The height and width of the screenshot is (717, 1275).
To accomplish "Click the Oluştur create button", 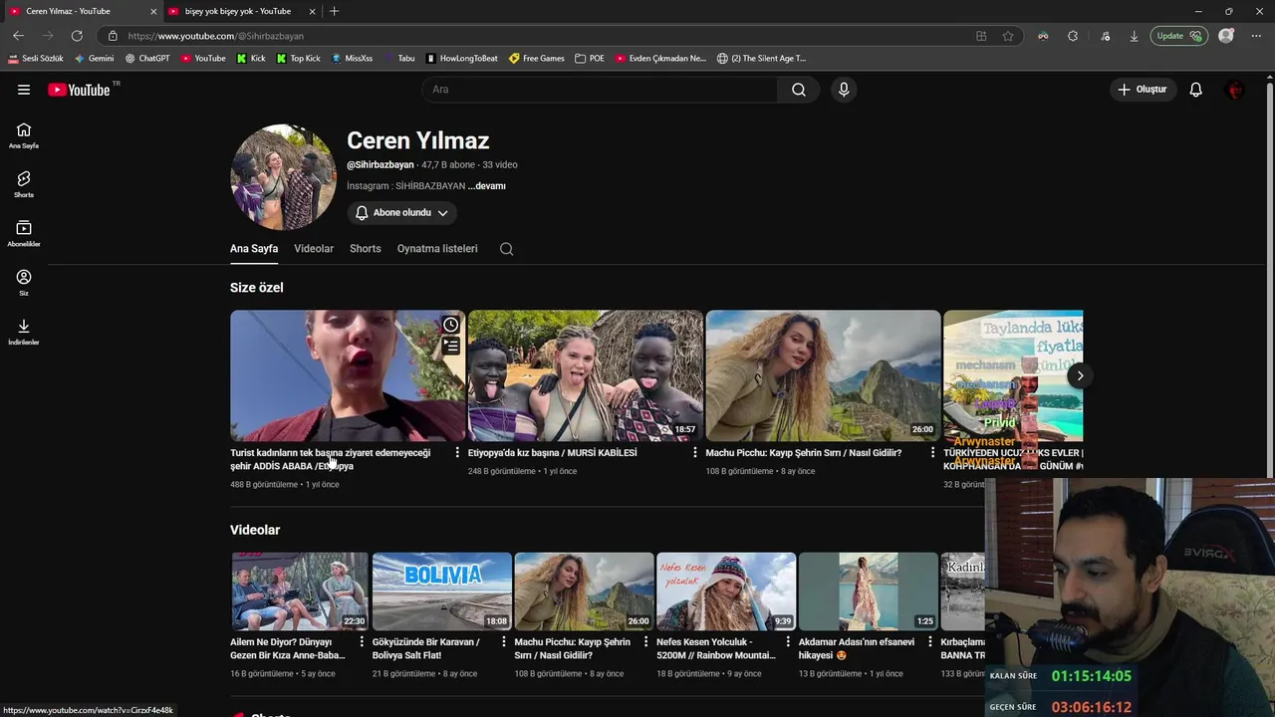I will click(1143, 90).
